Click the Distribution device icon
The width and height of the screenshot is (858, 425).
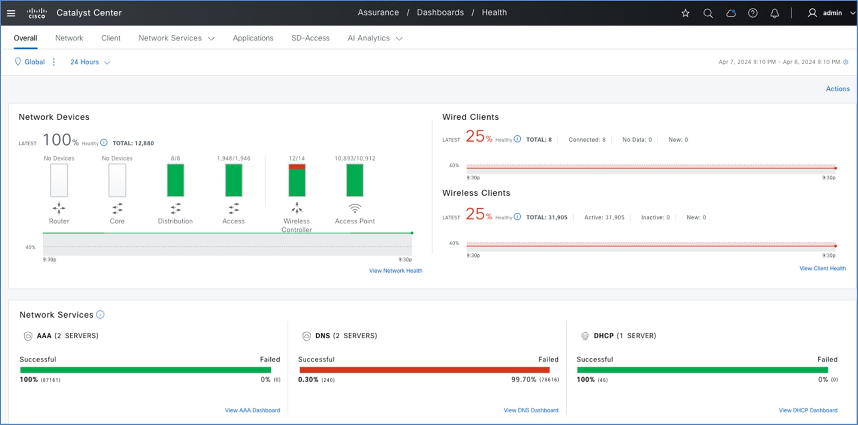coord(175,209)
